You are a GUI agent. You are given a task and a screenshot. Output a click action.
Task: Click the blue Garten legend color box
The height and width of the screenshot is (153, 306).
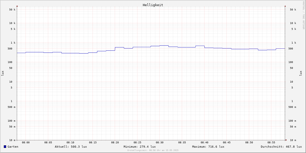5,147
